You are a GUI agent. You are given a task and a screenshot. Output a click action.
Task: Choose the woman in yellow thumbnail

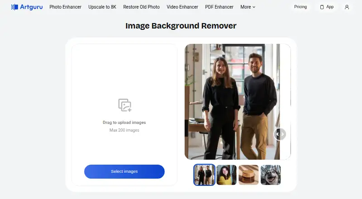(x=227, y=175)
